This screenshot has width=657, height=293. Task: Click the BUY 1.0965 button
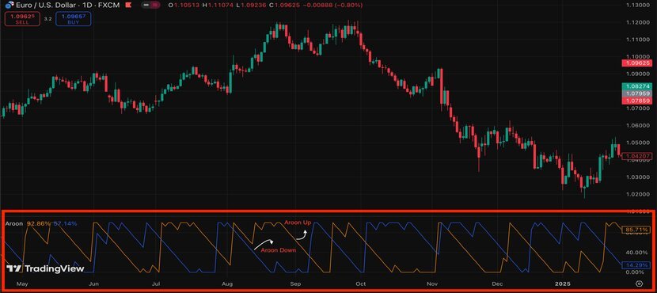coord(73,19)
